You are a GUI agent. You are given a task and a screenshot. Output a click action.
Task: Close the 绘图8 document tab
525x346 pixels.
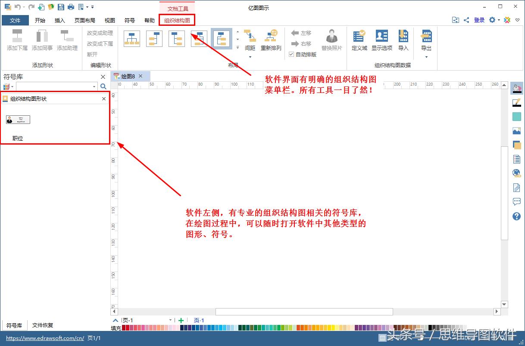[140, 76]
